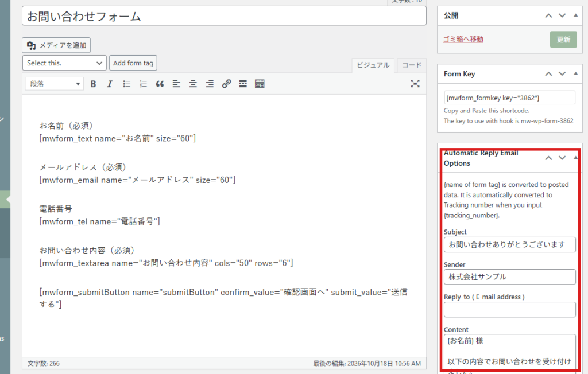Insert Read More tag
The height and width of the screenshot is (374, 588).
point(243,84)
